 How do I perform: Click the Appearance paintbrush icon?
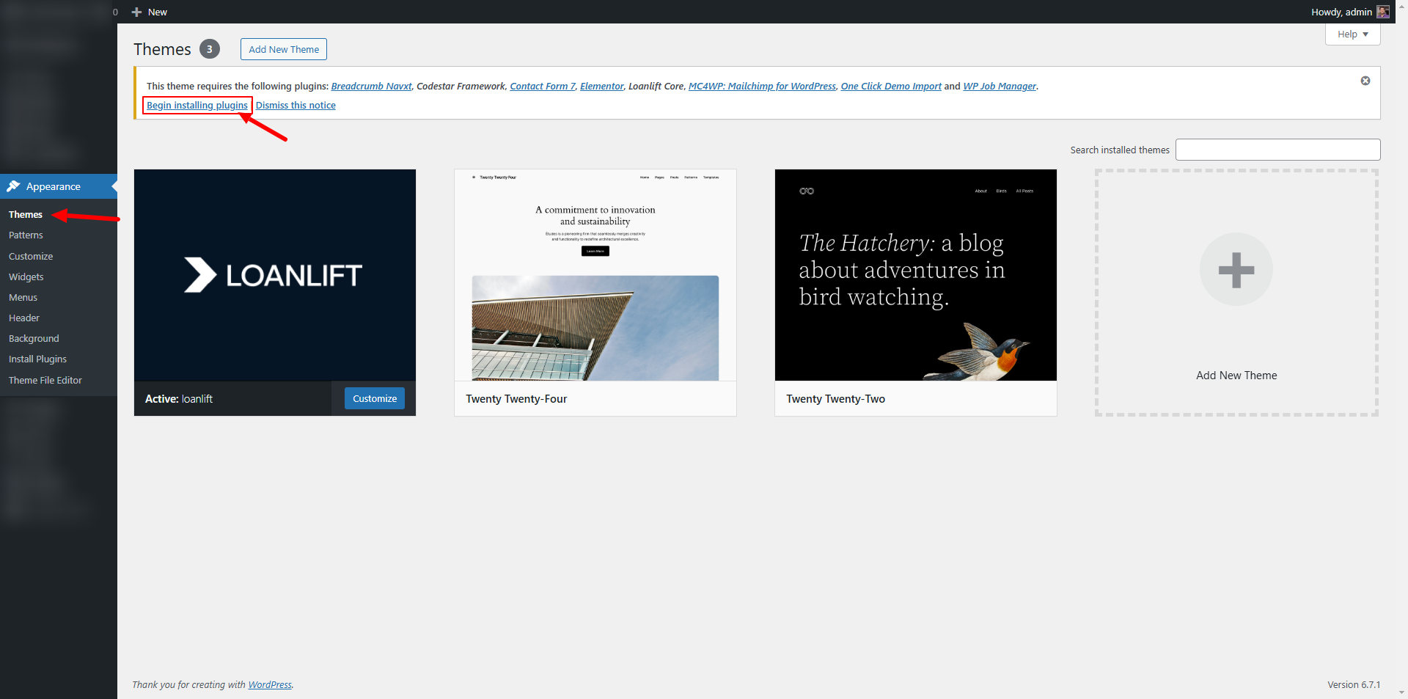pos(13,186)
